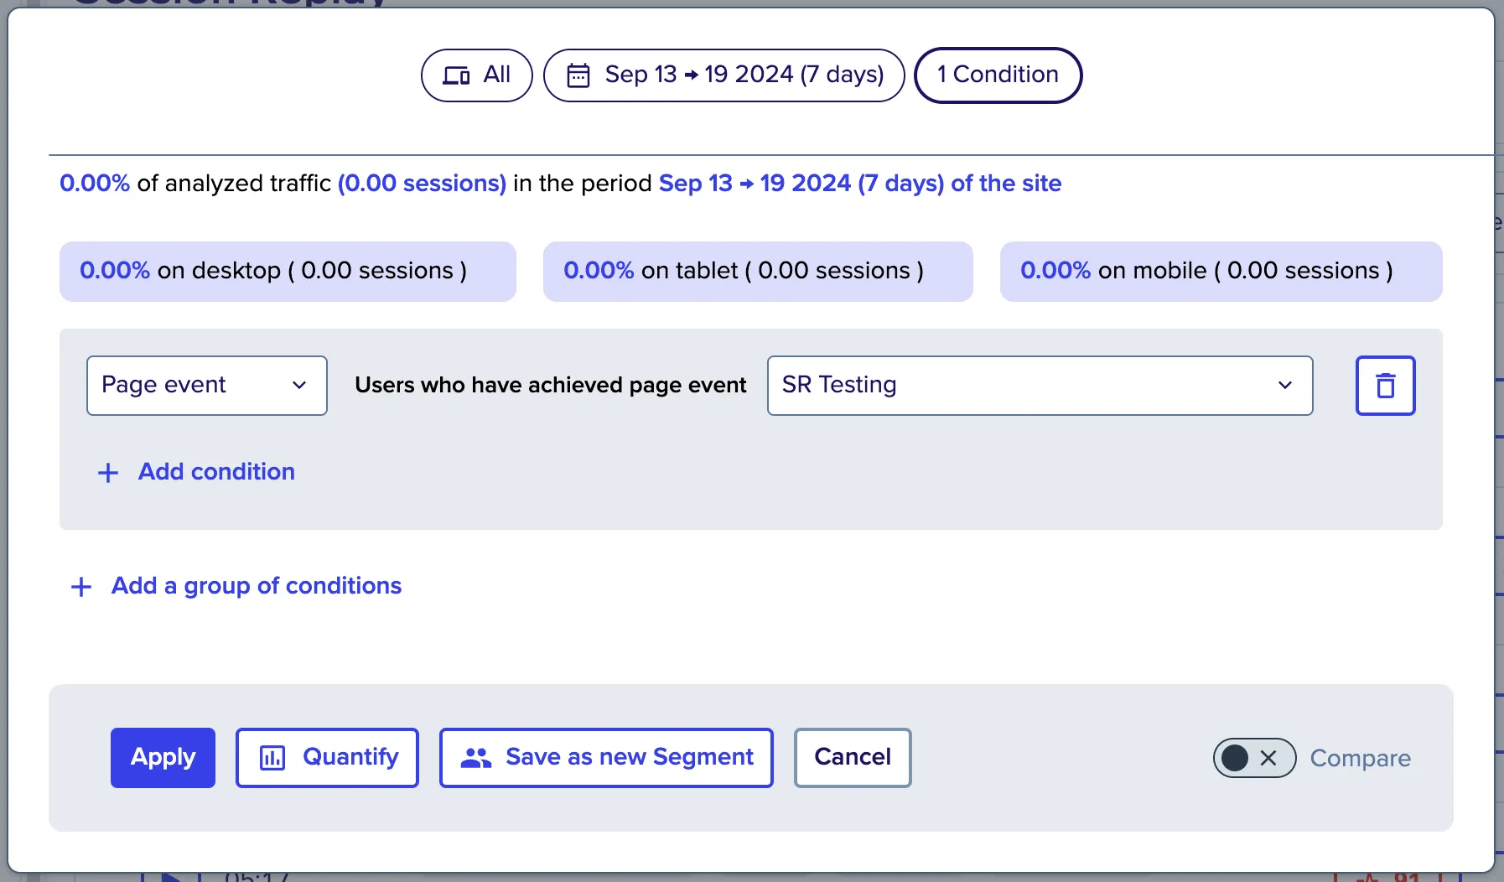Expand the SR Testing page event dropdown

pos(1040,386)
